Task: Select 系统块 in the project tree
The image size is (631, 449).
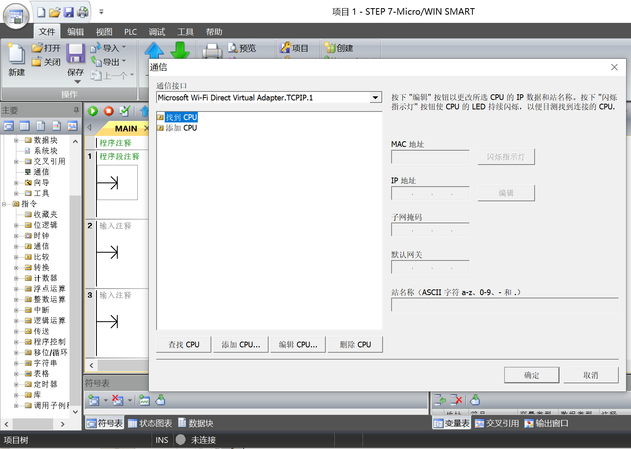Action: [x=45, y=151]
